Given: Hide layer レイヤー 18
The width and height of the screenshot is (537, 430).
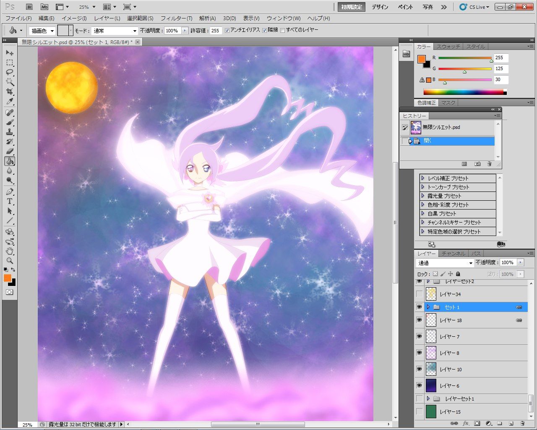Looking at the screenshot, I should [x=419, y=320].
